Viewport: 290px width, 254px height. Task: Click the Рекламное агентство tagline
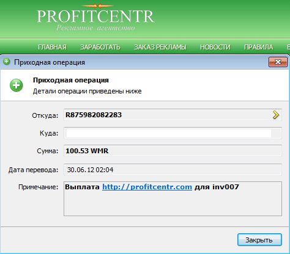95,27
